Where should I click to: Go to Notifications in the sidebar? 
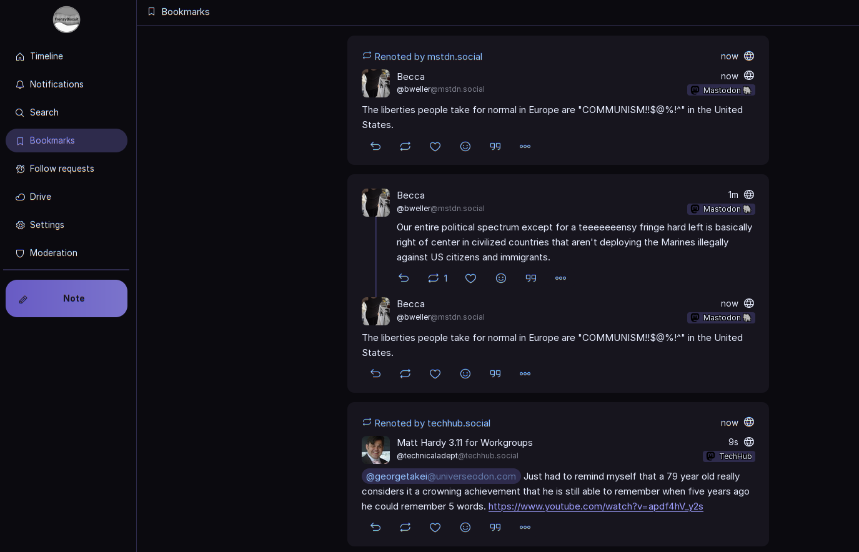[x=56, y=84]
